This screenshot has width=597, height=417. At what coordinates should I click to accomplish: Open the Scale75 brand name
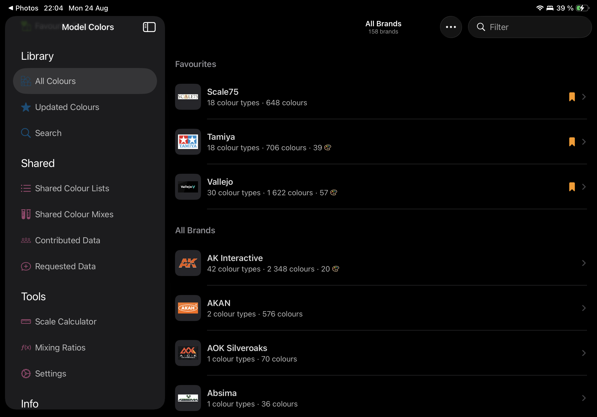[x=223, y=92]
